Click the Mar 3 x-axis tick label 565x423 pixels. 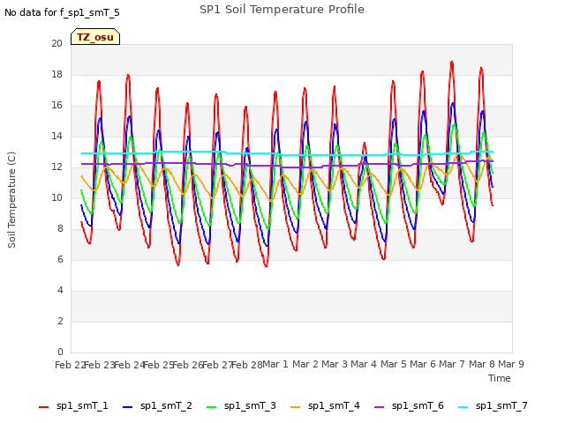[335, 364]
